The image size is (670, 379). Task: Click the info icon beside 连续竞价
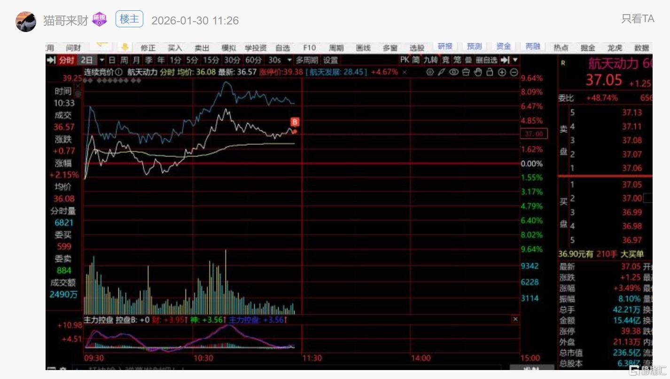[119, 72]
